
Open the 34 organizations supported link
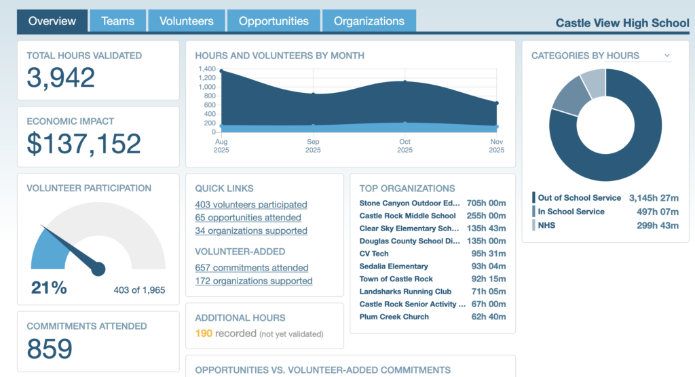tap(250, 231)
